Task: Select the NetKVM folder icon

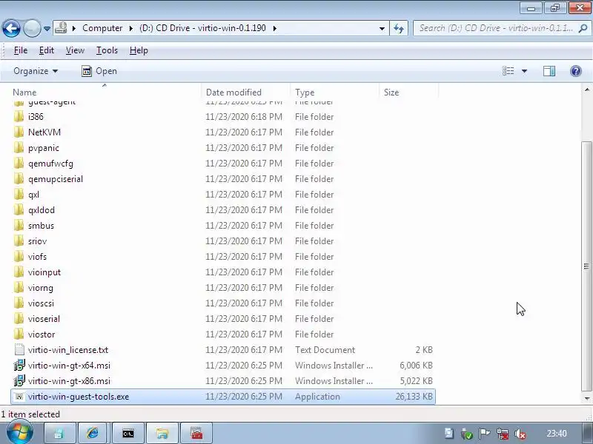Action: pos(19,132)
